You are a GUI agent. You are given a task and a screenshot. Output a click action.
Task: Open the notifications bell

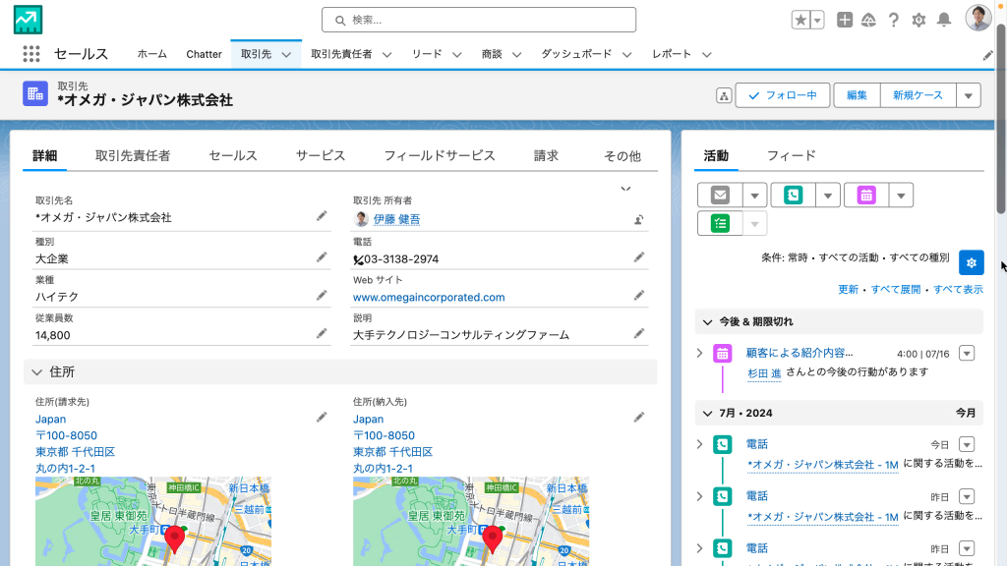944,20
